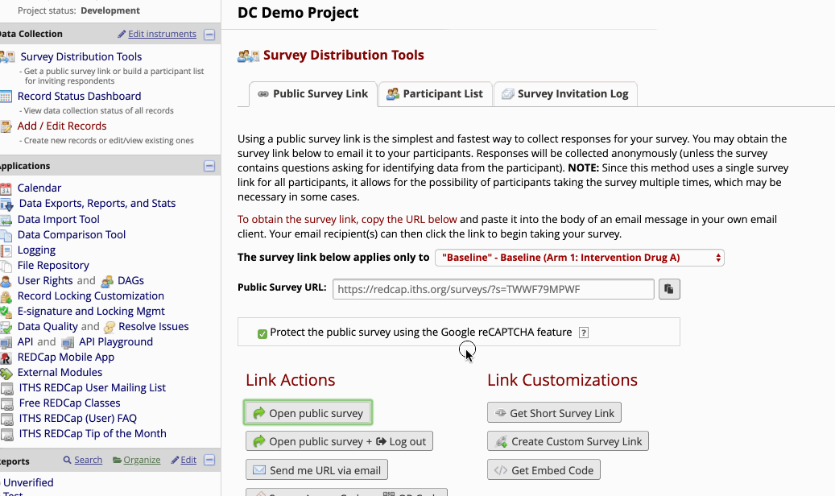Image resolution: width=835 pixels, height=496 pixels.
Task: Collapse the Data Collection section
Action: (x=209, y=35)
